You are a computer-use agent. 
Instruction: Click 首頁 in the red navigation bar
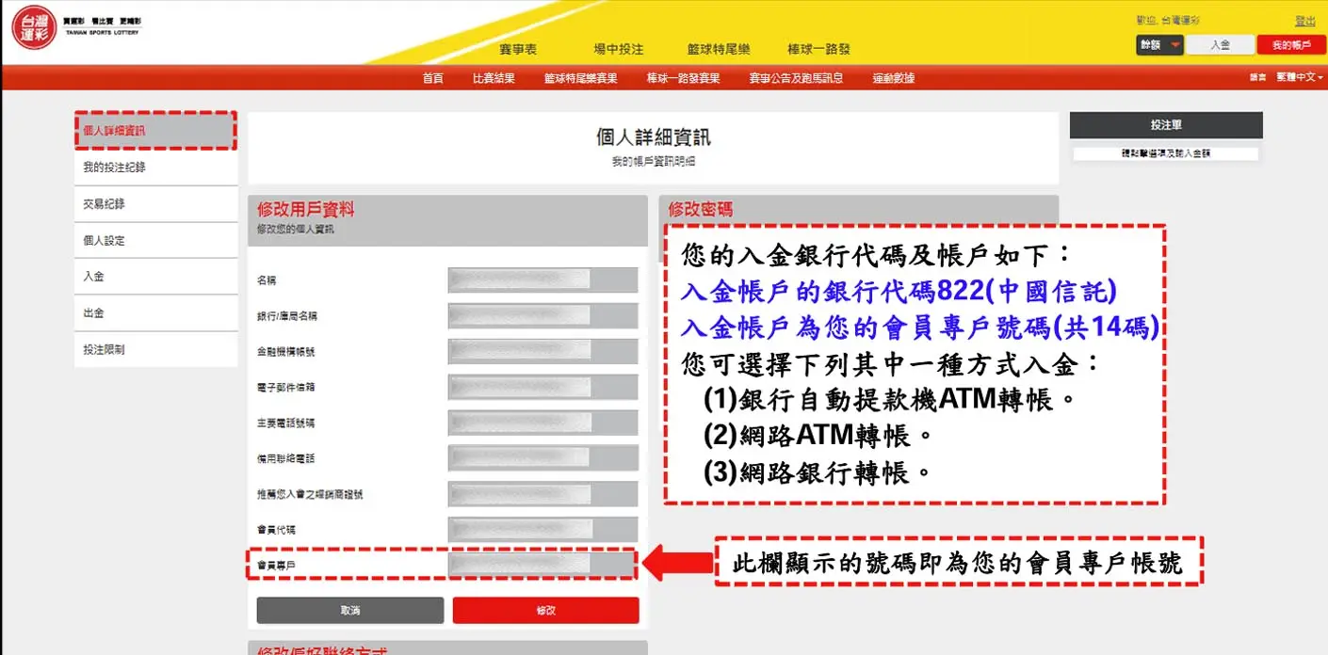(x=432, y=78)
